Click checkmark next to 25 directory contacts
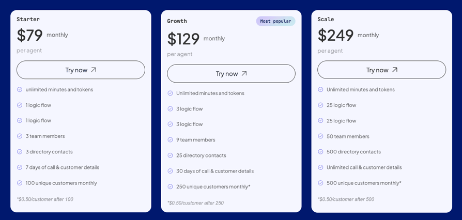The width and height of the screenshot is (462, 220). pyautogui.click(x=170, y=155)
